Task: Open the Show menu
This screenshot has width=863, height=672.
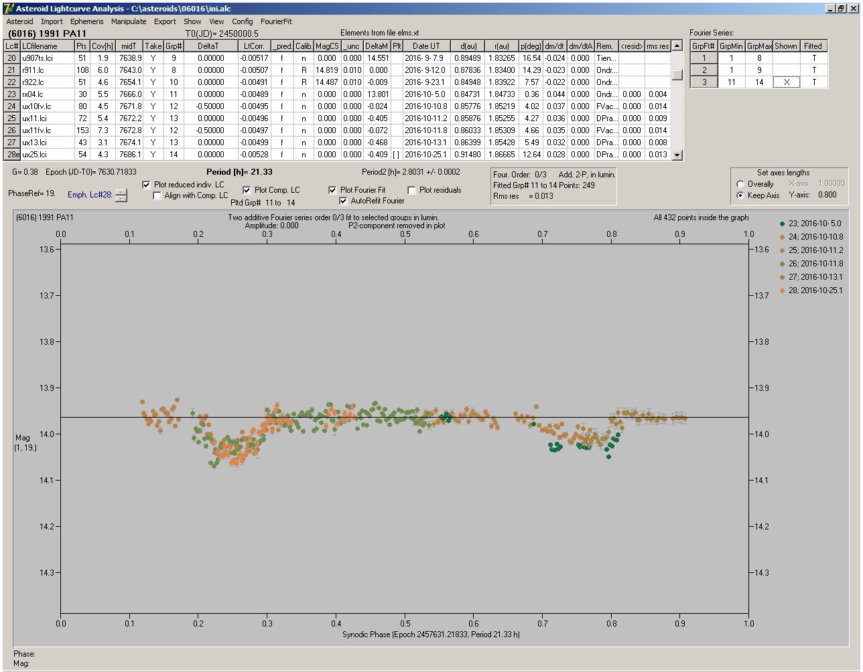Action: [x=192, y=21]
